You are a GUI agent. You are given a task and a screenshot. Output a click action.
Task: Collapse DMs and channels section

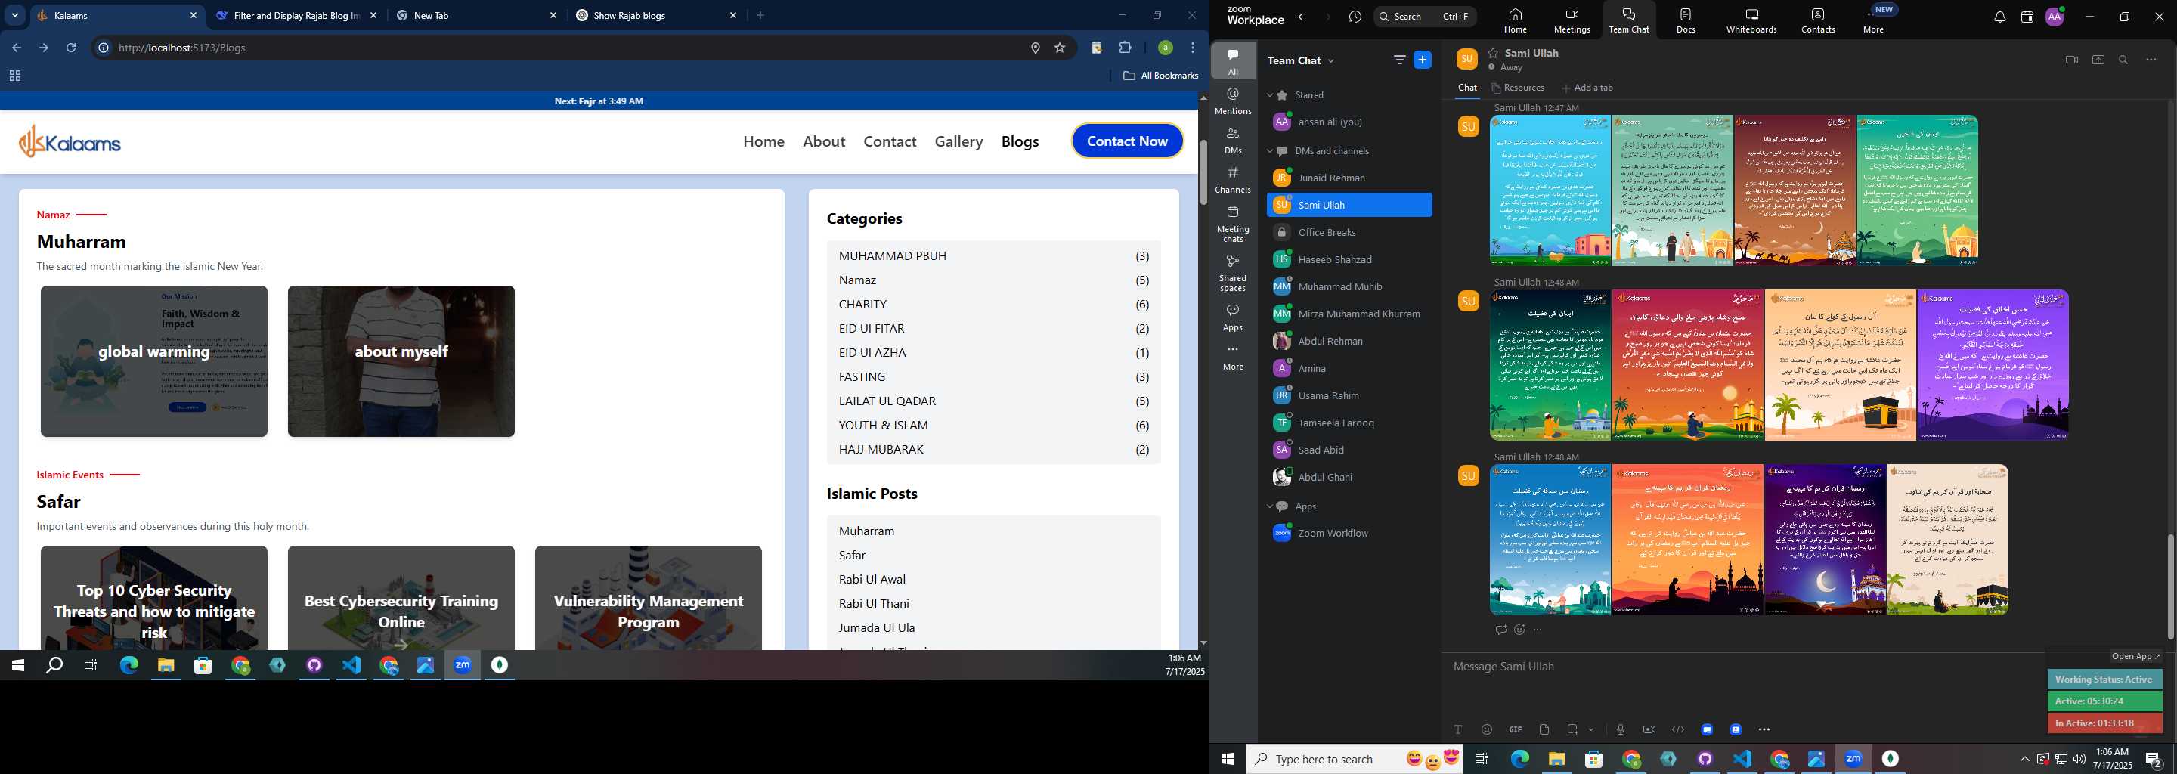tap(1269, 151)
